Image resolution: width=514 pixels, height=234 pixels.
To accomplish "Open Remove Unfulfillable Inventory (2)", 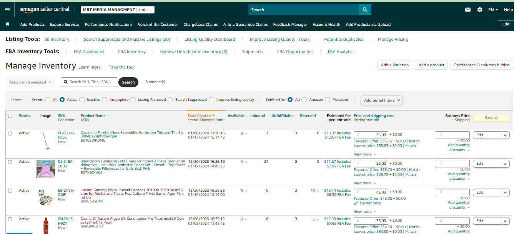I will pyautogui.click(x=194, y=52).
